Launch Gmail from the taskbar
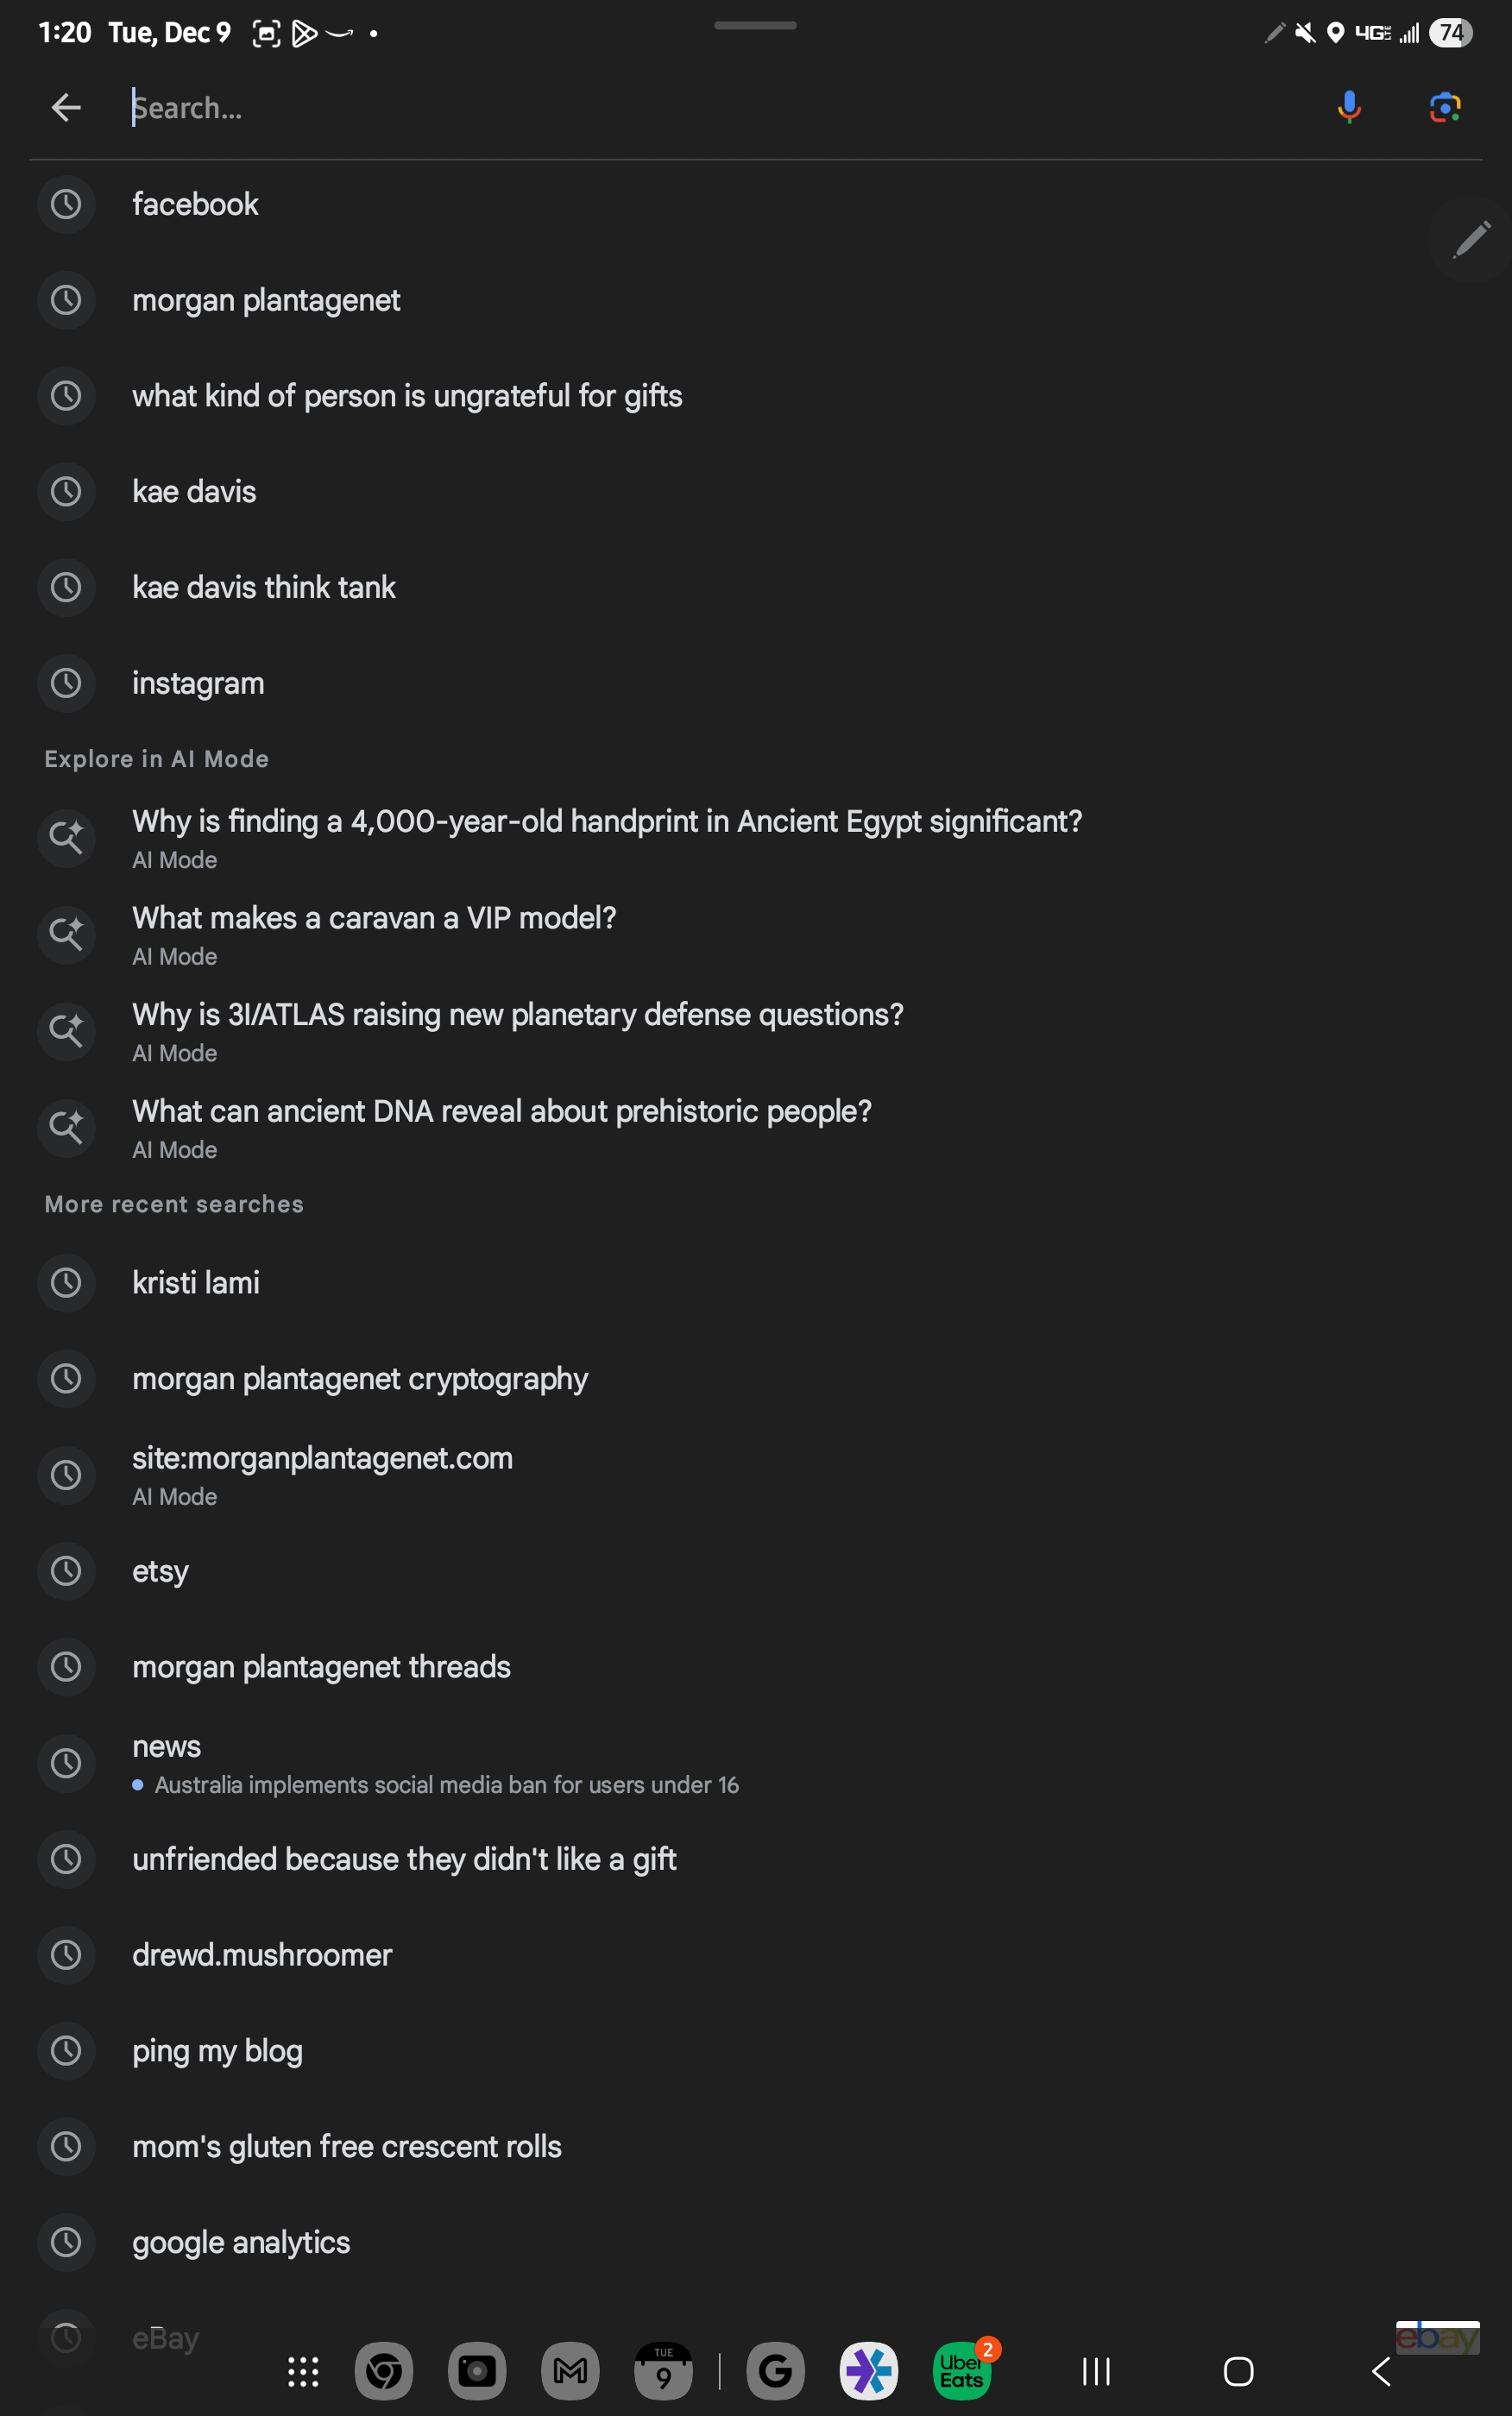Image resolution: width=1512 pixels, height=2416 pixels. (570, 2370)
